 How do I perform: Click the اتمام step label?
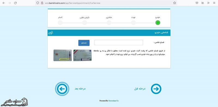click(60, 17)
